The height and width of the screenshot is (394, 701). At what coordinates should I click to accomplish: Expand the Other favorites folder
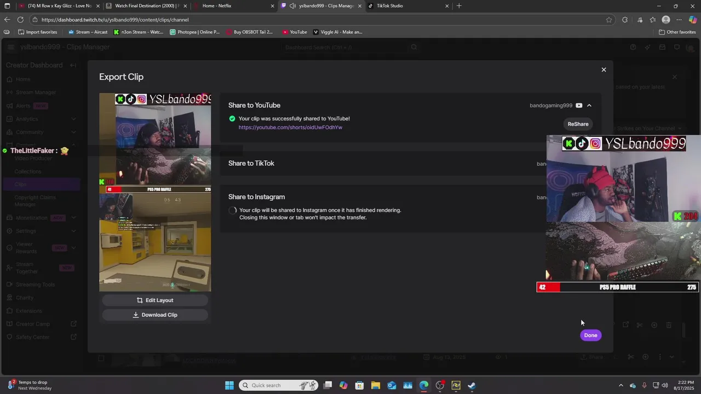677,32
